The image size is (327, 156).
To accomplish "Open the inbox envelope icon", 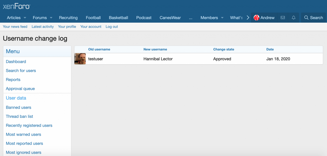I will click(283, 18).
